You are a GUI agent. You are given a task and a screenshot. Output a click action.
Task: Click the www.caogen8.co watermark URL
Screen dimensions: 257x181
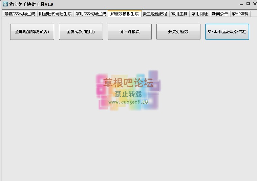128,102
